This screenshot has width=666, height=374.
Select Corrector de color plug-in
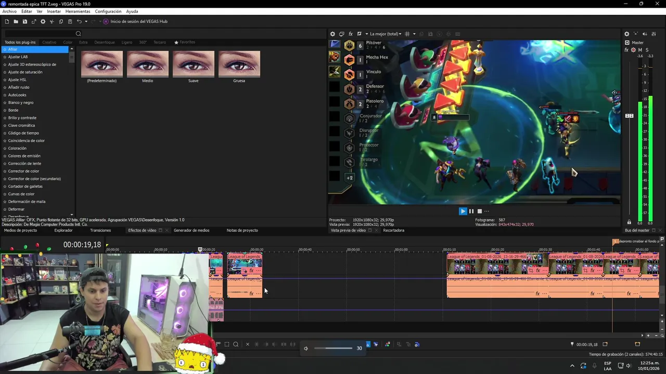tap(23, 171)
